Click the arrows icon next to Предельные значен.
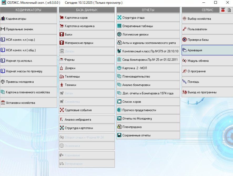The width and height of the screenshot is (233, 176). 3,29
